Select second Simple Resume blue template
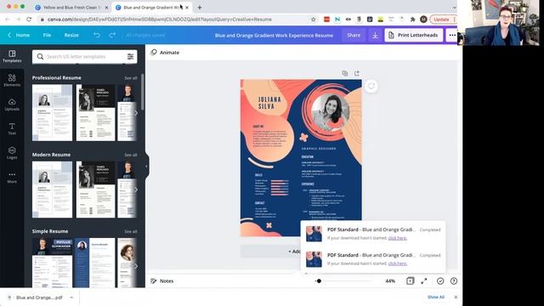Image resolution: width=544 pixels, height=306 pixels. [95, 263]
